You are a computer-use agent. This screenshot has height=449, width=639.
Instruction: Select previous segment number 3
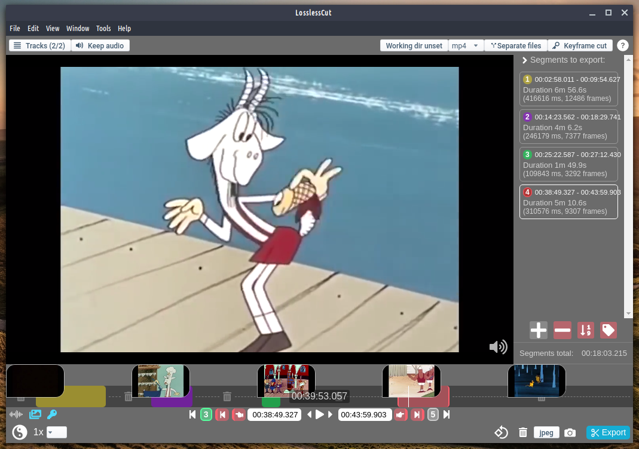[x=206, y=415]
